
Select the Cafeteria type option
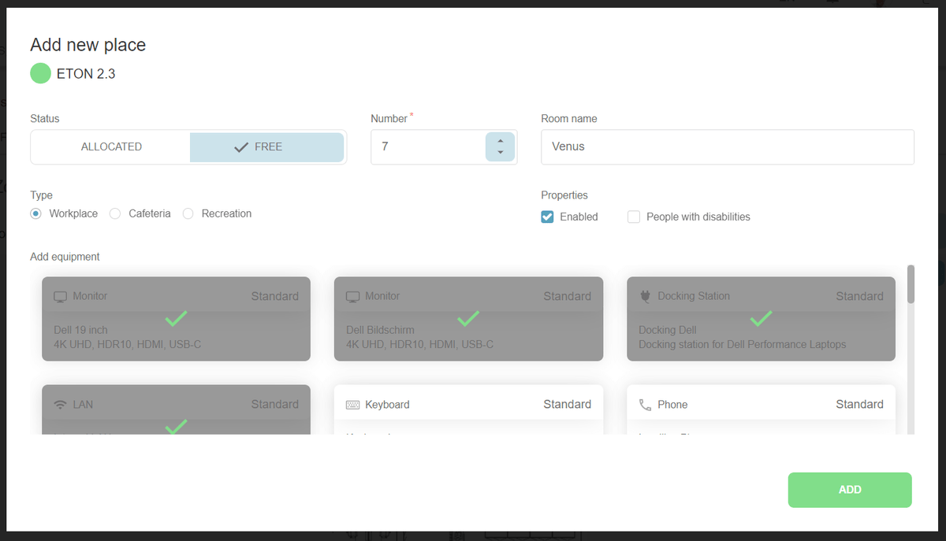115,213
